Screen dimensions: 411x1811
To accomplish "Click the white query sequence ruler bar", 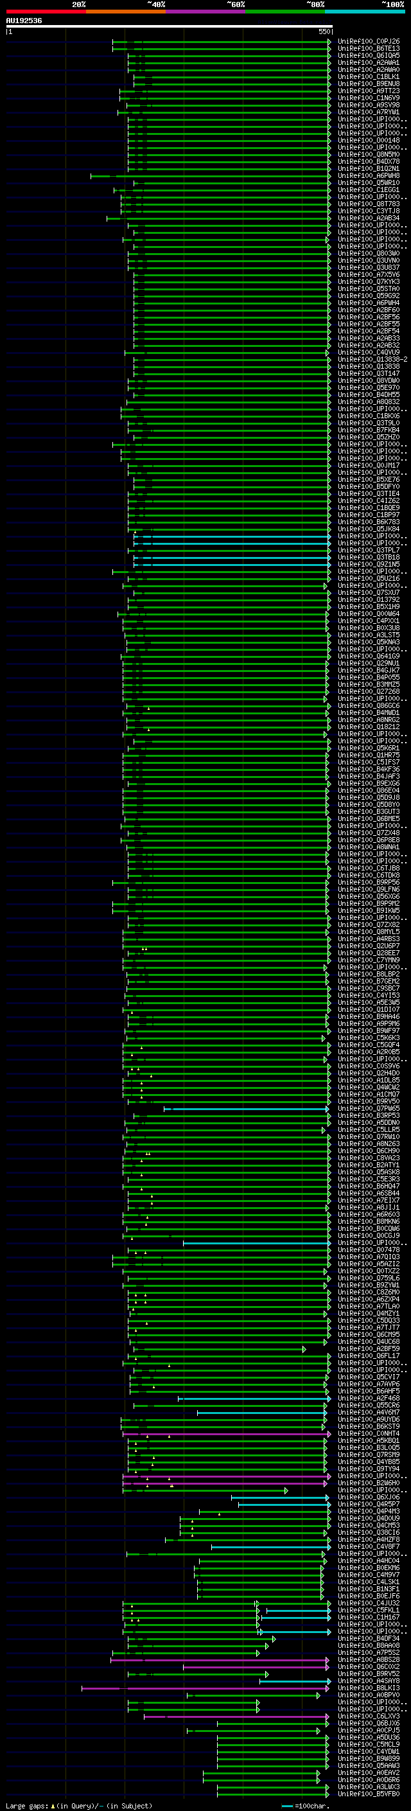I will tap(170, 26).
